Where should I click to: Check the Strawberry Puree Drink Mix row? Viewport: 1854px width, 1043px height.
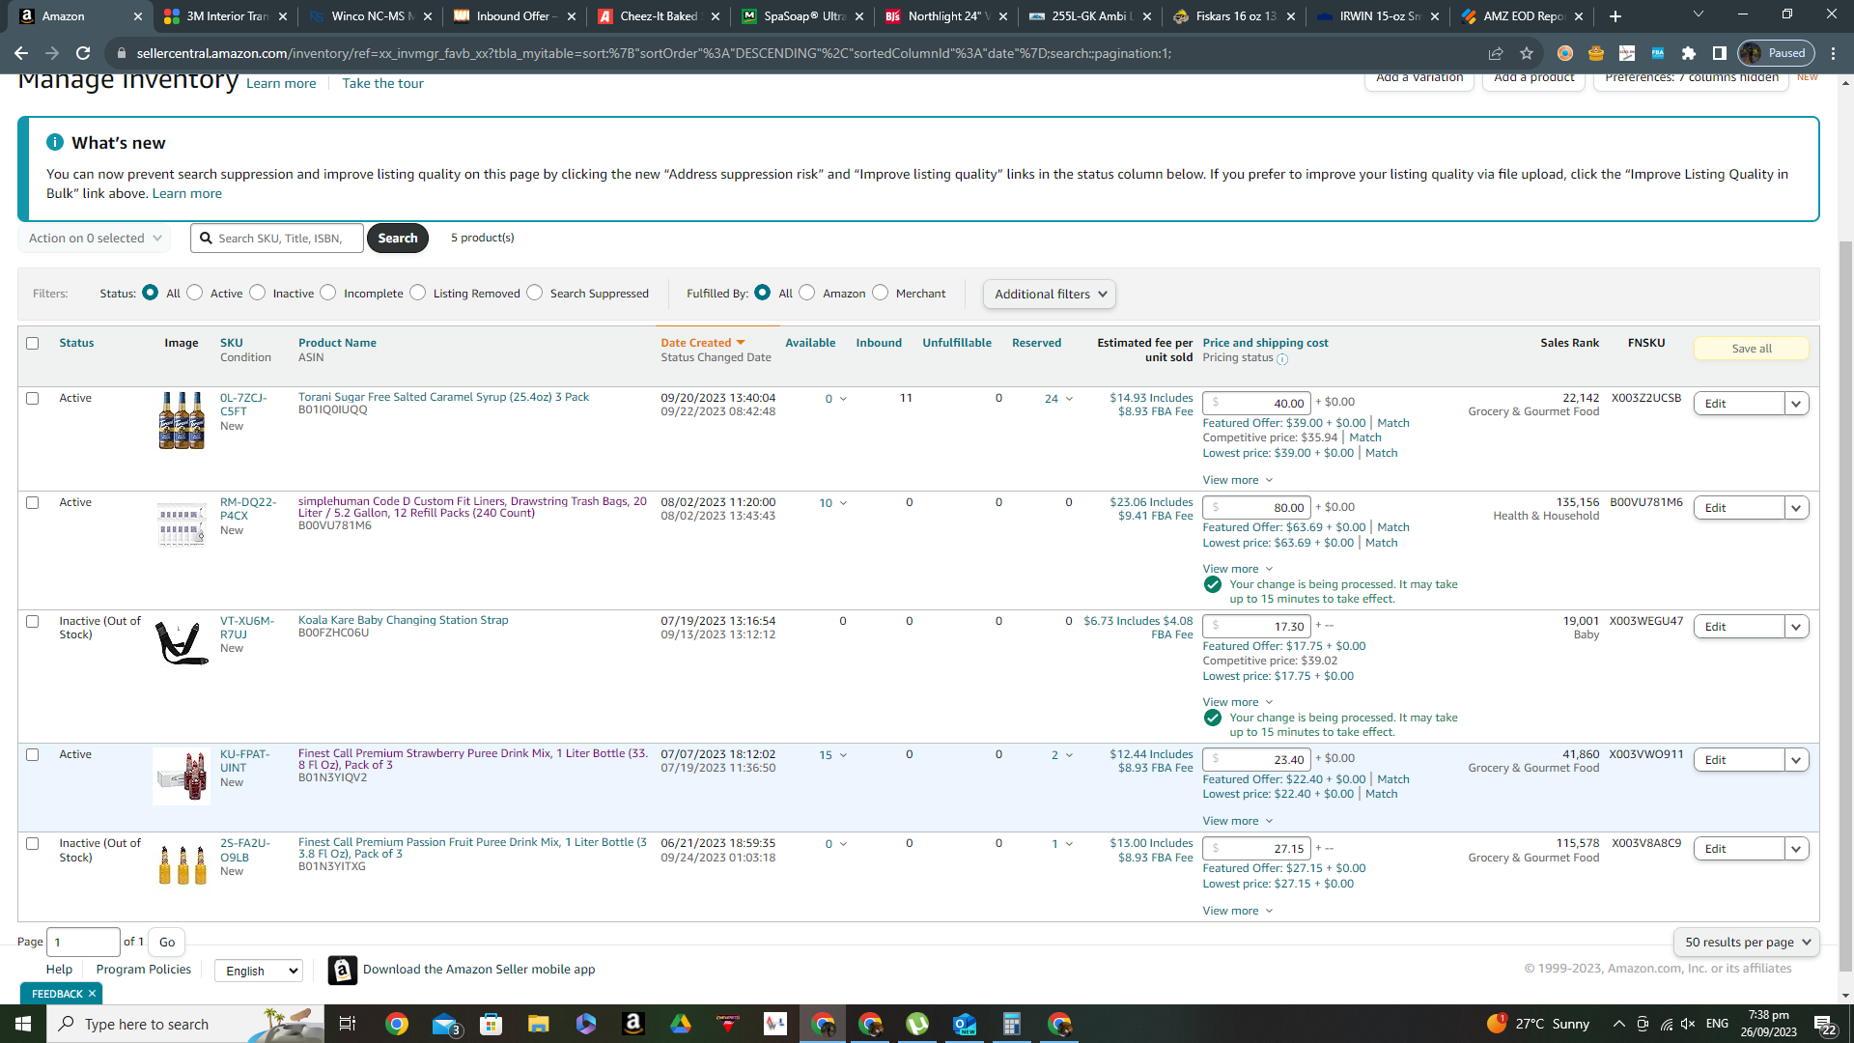click(x=33, y=754)
